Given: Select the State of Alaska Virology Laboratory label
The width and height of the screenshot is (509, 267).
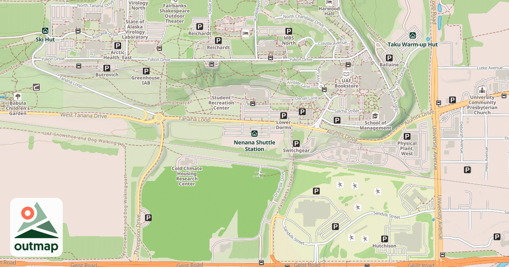Looking at the screenshot, I should click(x=135, y=30).
